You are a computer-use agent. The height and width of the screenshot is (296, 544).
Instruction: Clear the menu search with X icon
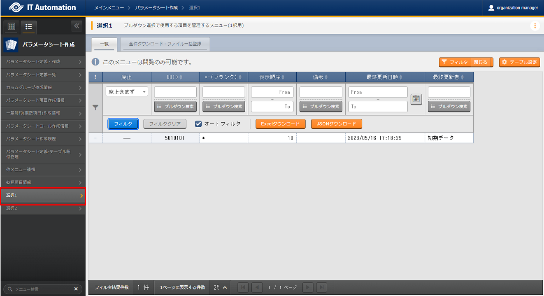pos(76,289)
